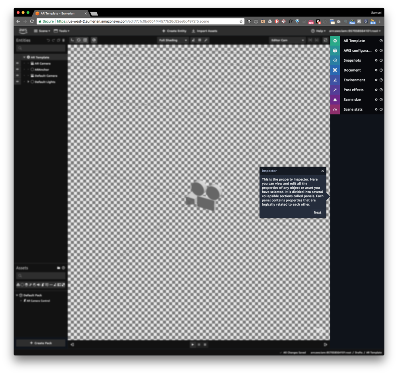Open the Snapshots panel icon
The image size is (398, 375).
(335, 60)
